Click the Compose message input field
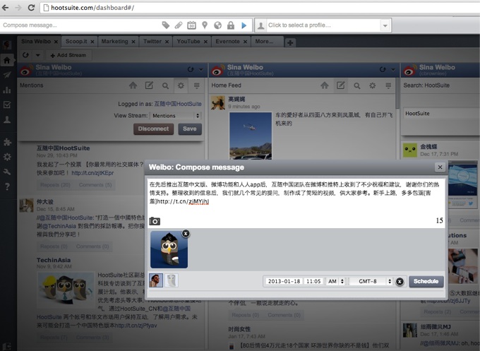 coord(81,25)
